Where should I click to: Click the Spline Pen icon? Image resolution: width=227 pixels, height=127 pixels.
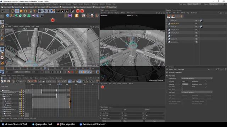12,16
